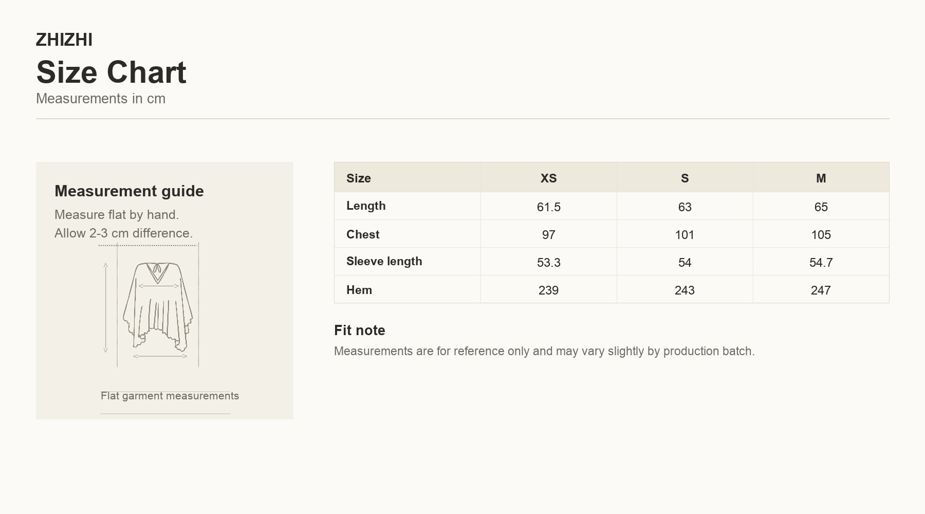
Task: Click the M sleeve length value 54.7
Action: coord(821,262)
